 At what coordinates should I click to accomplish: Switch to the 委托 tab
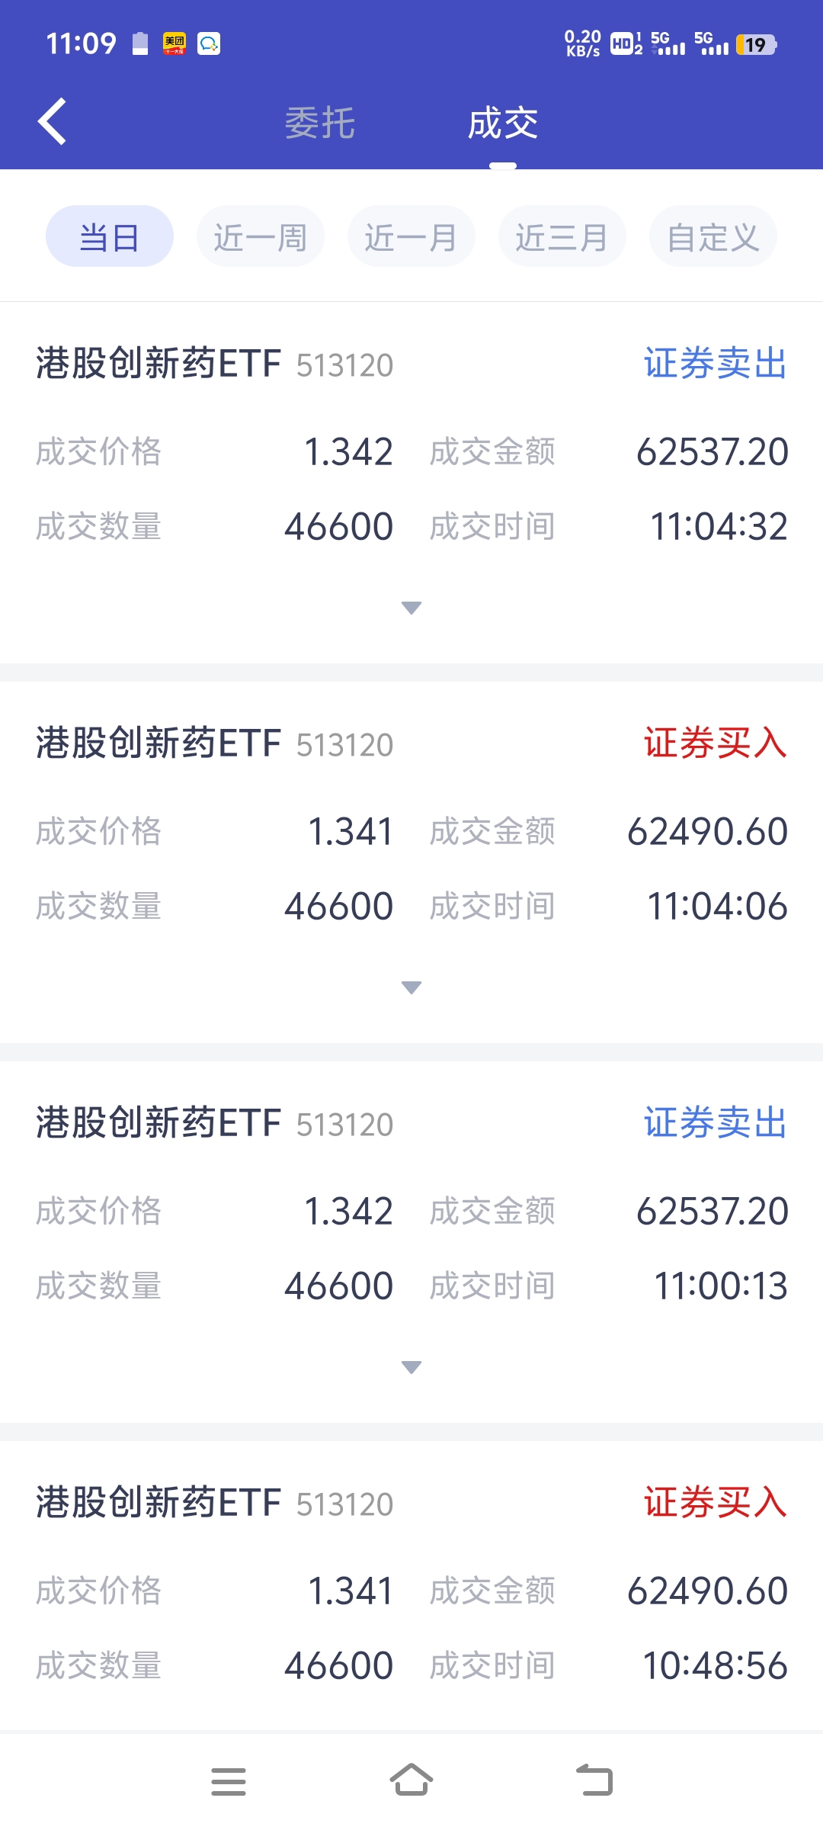[320, 124]
